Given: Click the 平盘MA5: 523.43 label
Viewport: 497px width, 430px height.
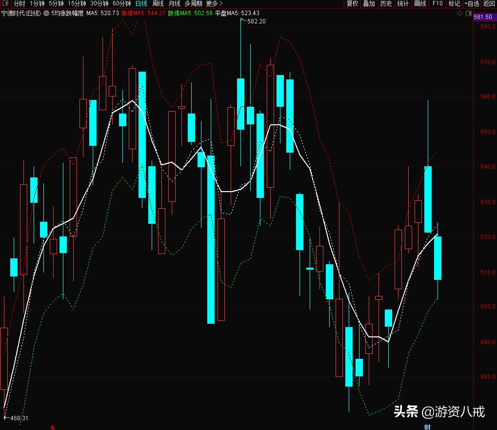Looking at the screenshot, I should [x=237, y=13].
